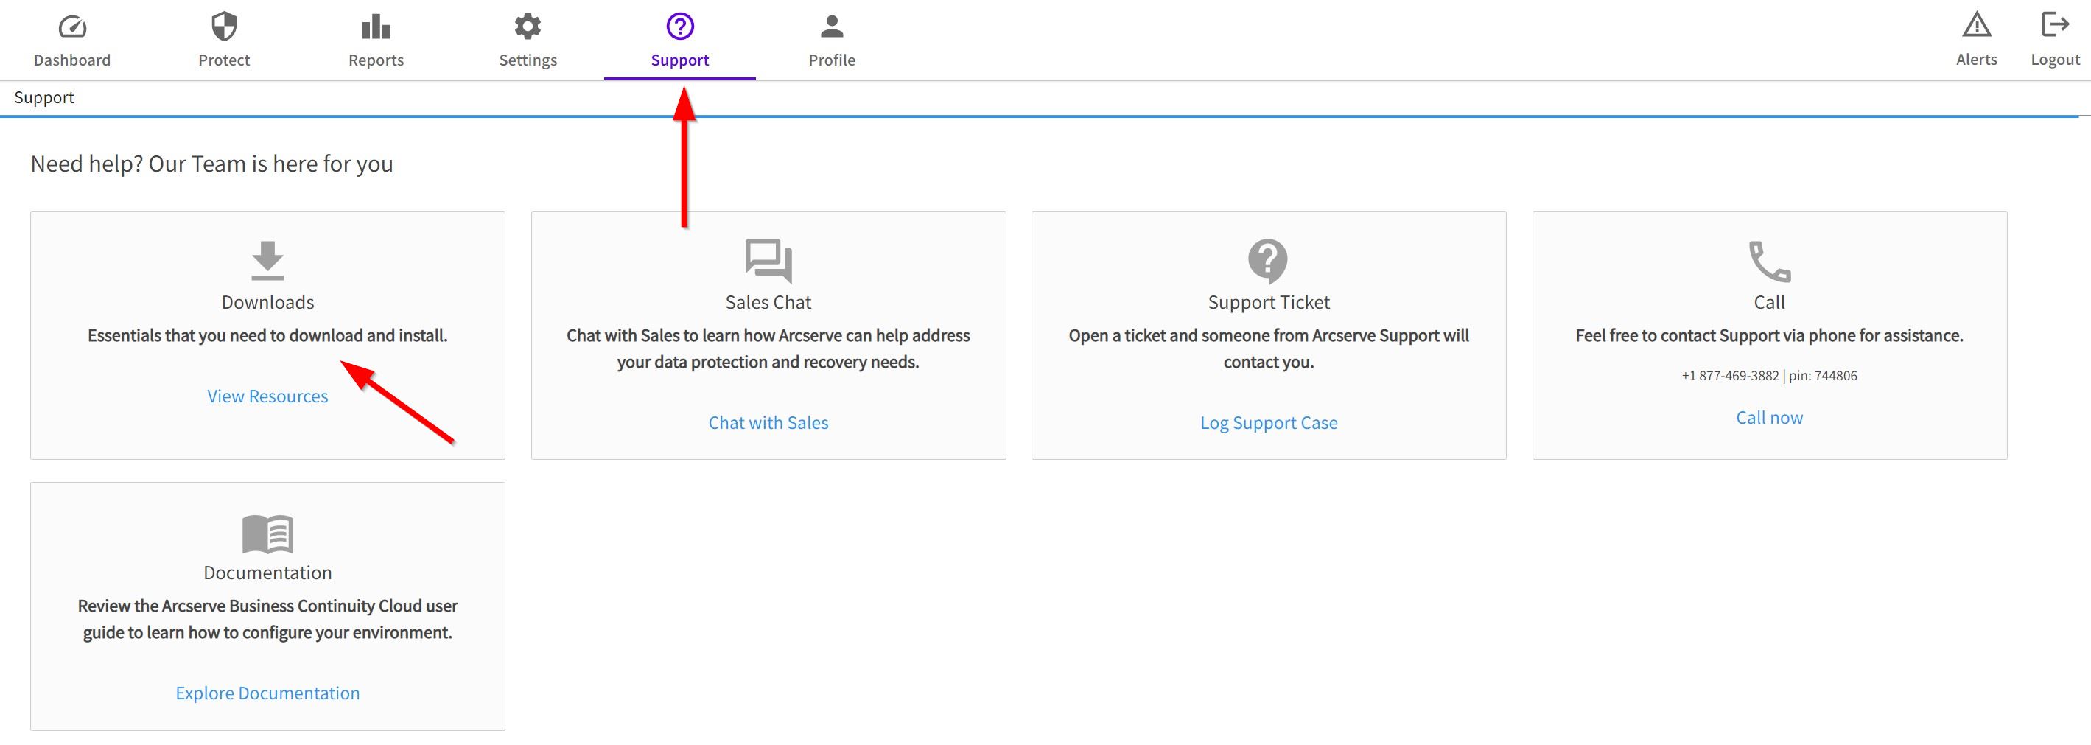Click the Protect shield icon

click(x=224, y=26)
